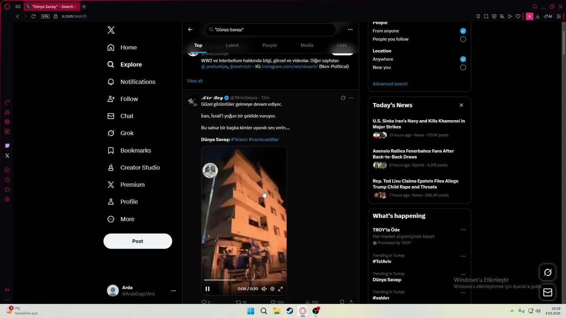Screen dimensions: 566x318
Task: Open a new browser tab
Action: (x=84, y=7)
